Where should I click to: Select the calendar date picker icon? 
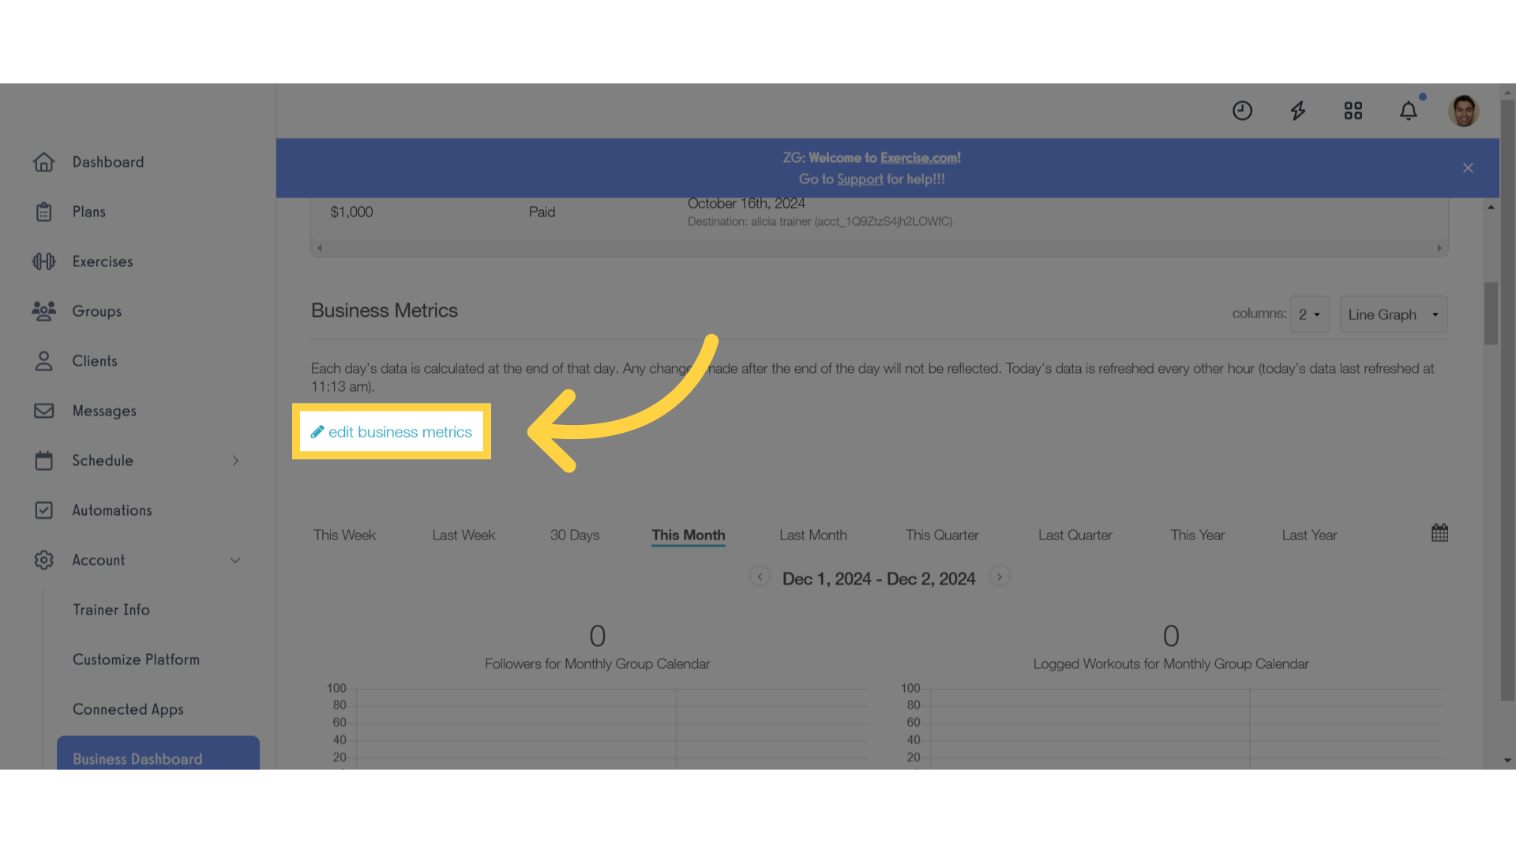coord(1440,532)
